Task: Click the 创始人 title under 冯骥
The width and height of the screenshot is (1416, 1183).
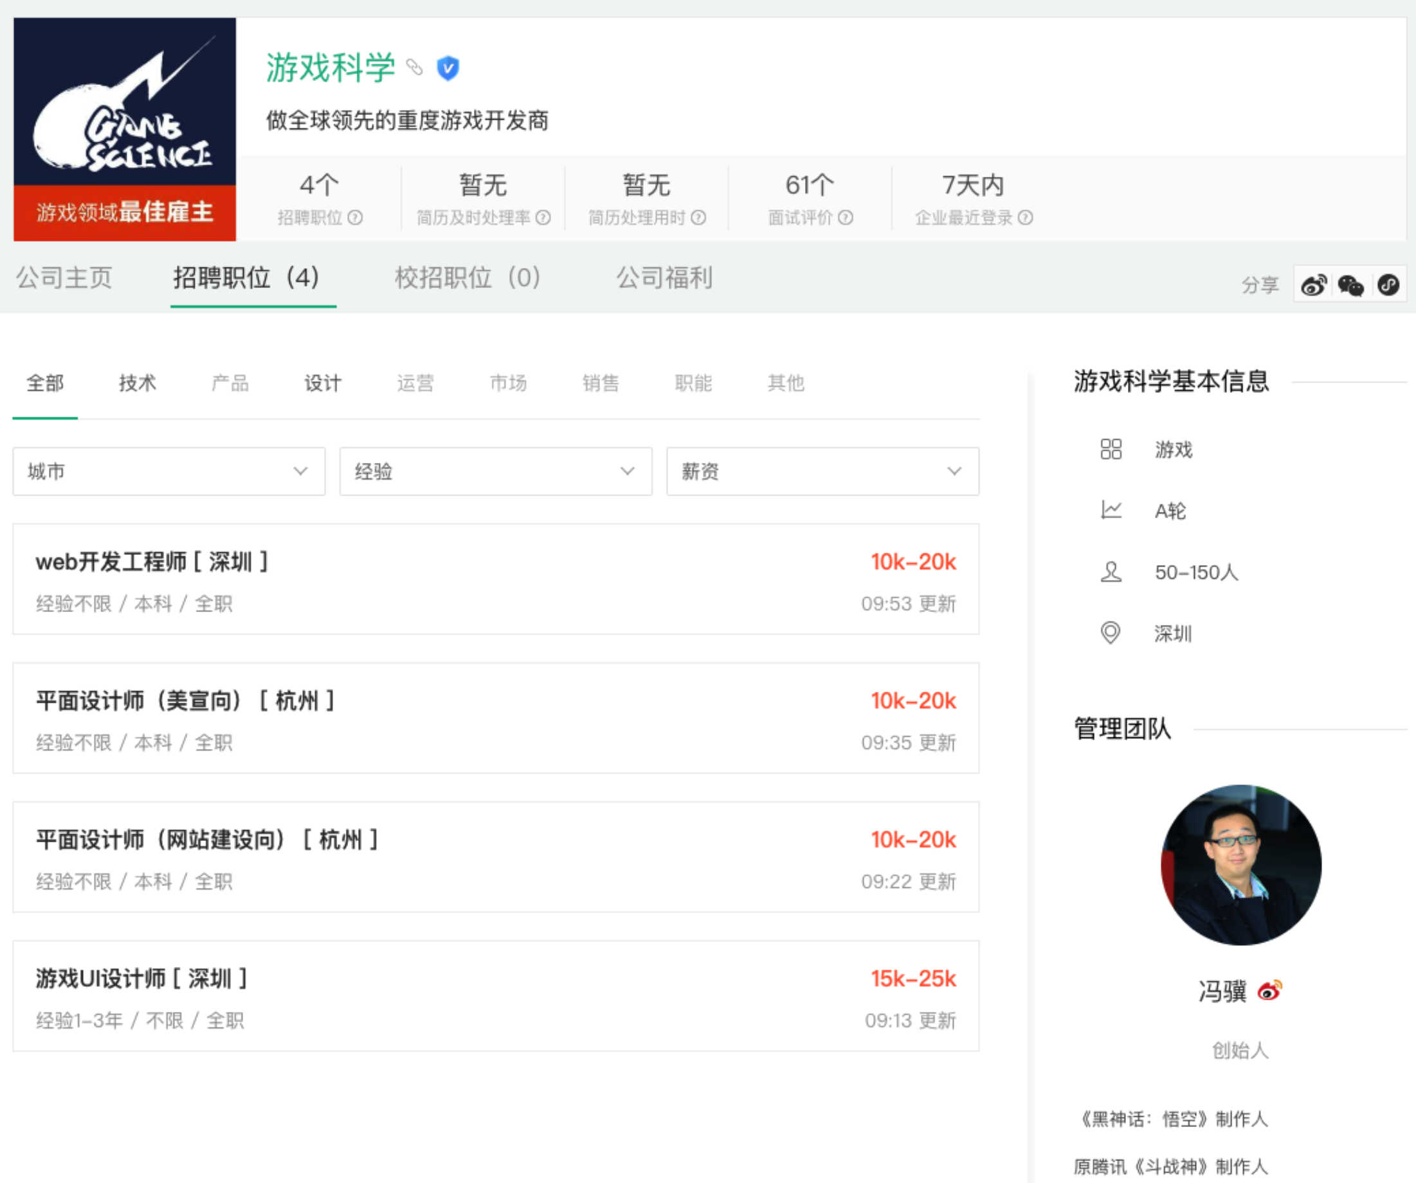Action: pos(1240,1050)
